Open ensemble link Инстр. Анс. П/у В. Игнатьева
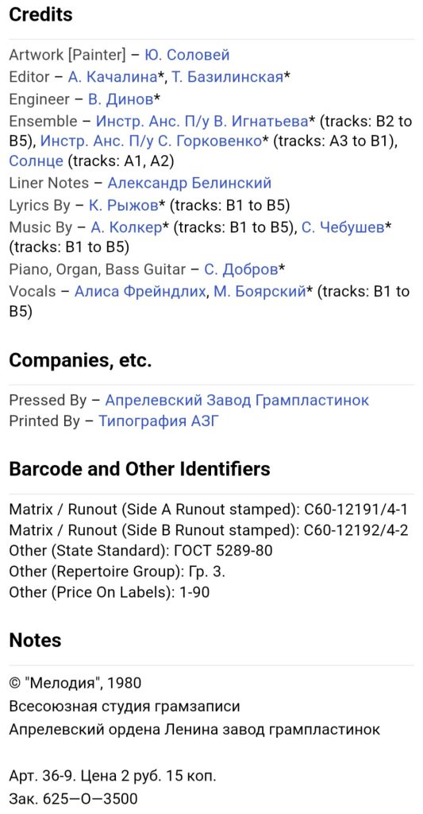The width and height of the screenshot is (423, 814). pyautogui.click(x=202, y=122)
